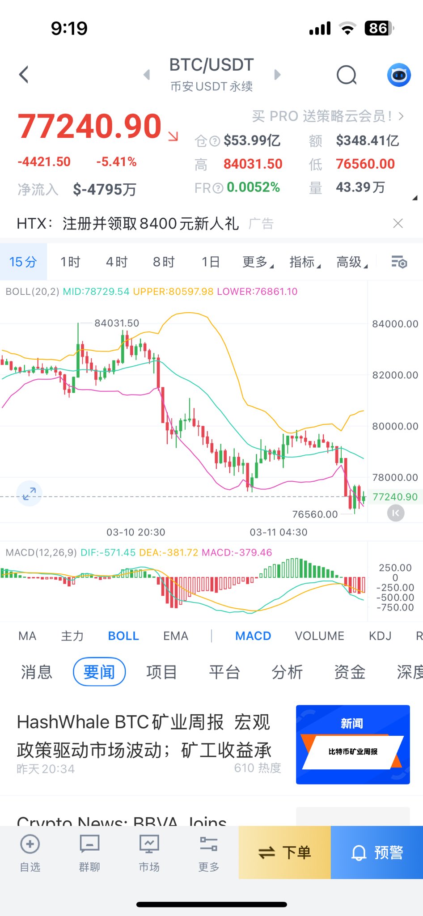This screenshot has width=423, height=916.
Task: Tap the 84031.50 high marker on chart
Action: pos(117,323)
